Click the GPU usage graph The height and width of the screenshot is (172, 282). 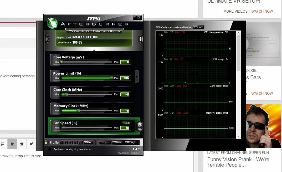tap(196, 72)
